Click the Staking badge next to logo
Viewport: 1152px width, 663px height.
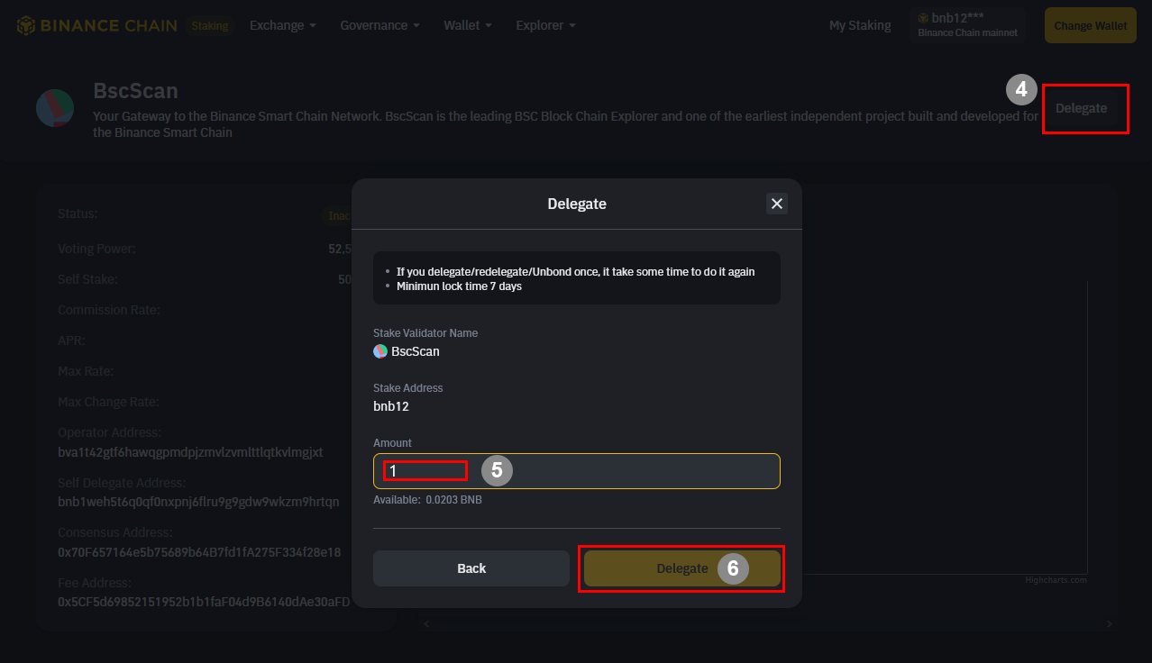(210, 26)
